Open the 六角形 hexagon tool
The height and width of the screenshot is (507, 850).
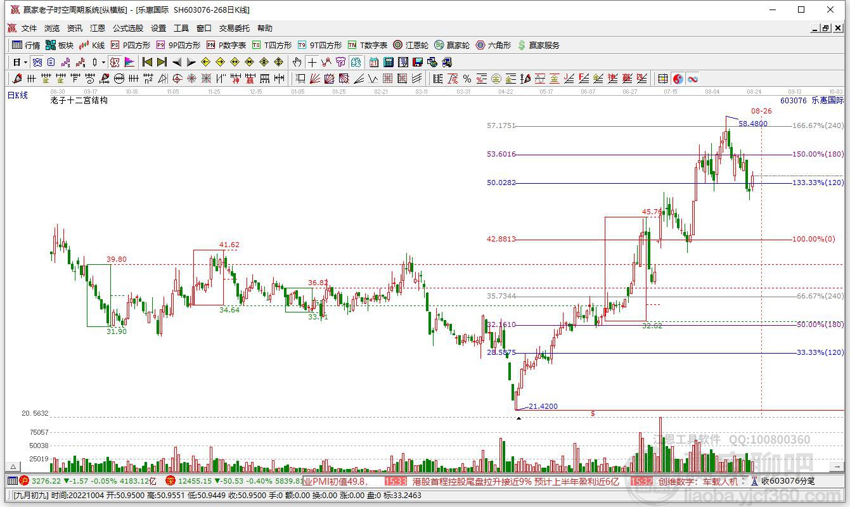493,45
